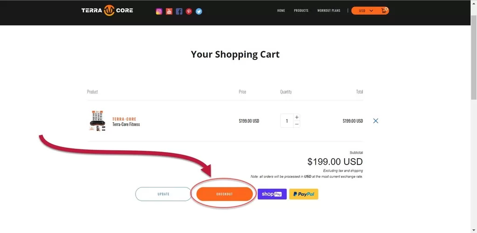Pay with the PayPal button
This screenshot has height=233, width=477.
pyautogui.click(x=304, y=194)
